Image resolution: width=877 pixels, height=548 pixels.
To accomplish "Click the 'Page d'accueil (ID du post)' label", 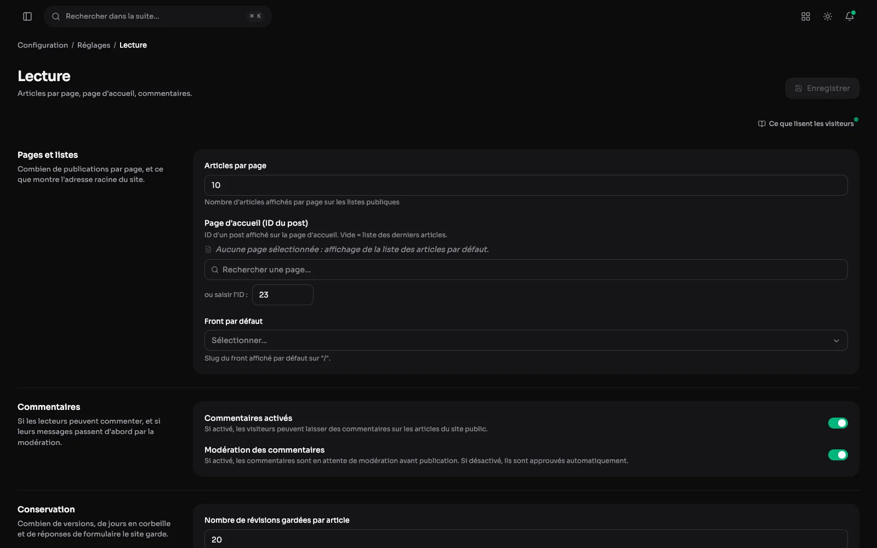I will point(256,223).
